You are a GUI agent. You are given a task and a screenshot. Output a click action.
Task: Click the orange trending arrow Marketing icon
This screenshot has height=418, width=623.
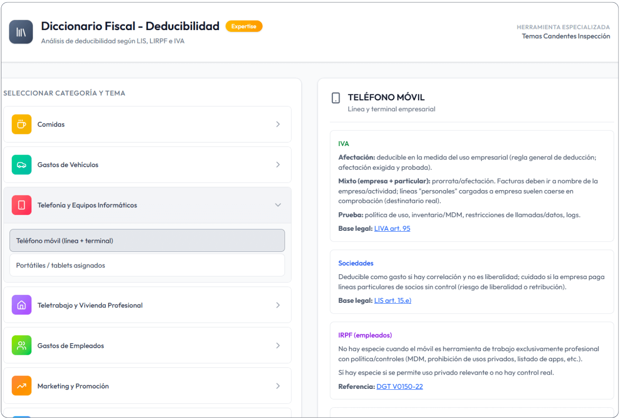point(22,386)
